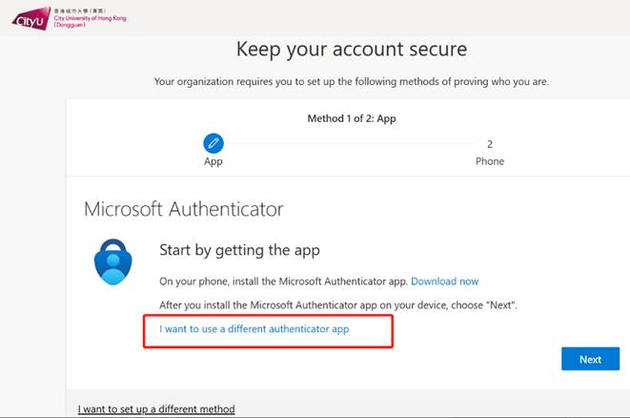
Task: Click the "Phone" step label
Action: 490,162
